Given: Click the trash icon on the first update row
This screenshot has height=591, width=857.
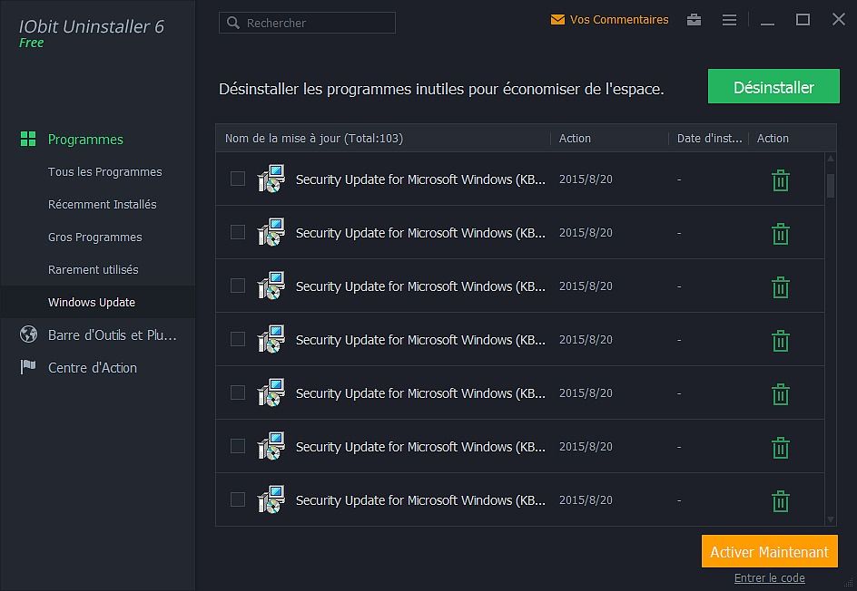Looking at the screenshot, I should click(x=781, y=180).
